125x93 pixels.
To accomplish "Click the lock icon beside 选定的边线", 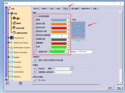I will 34,28.
